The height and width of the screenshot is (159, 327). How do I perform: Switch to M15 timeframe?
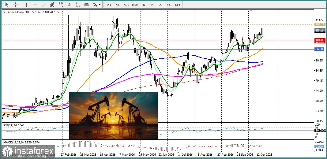126,5
